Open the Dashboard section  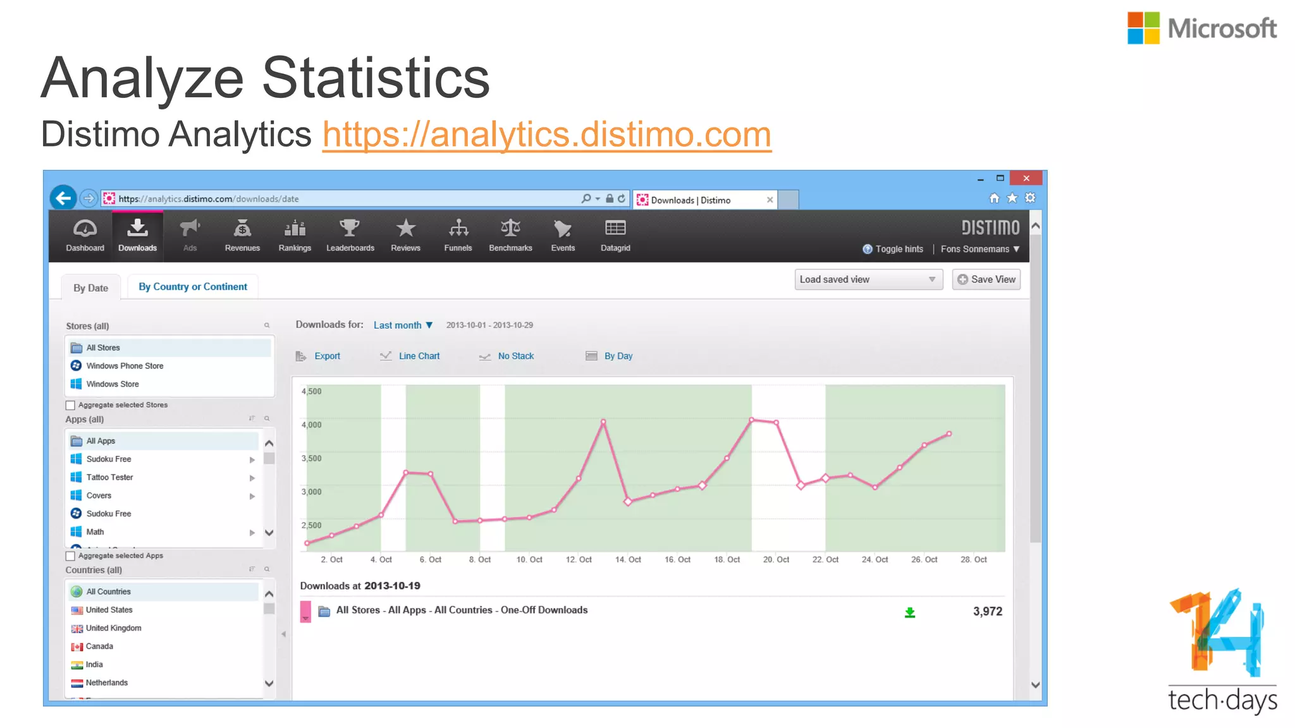click(x=85, y=236)
